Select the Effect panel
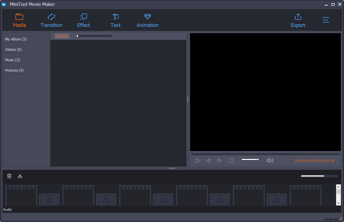This screenshot has height=222, width=344. click(x=83, y=20)
